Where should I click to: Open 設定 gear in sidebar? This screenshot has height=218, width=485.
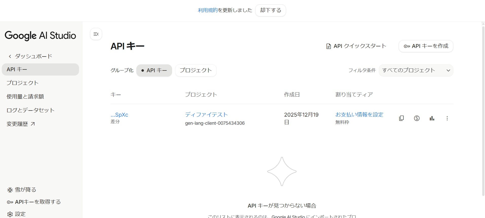(x=10, y=214)
